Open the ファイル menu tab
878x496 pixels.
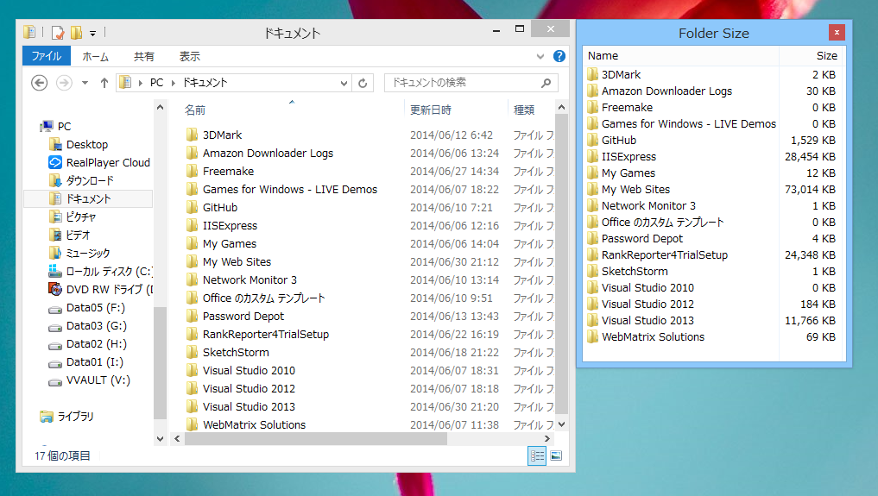[x=46, y=56]
